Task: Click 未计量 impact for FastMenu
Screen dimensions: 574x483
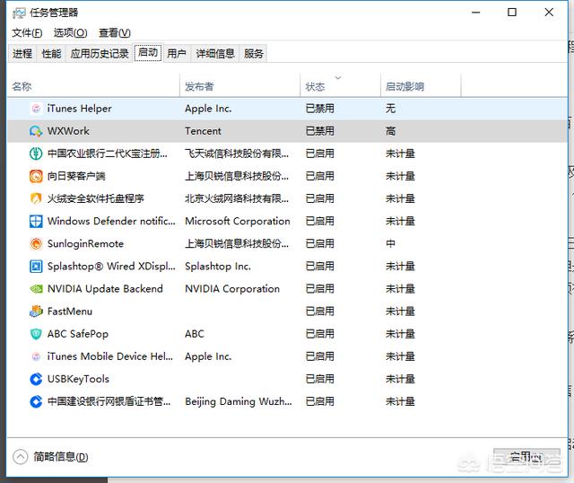Action: point(400,312)
